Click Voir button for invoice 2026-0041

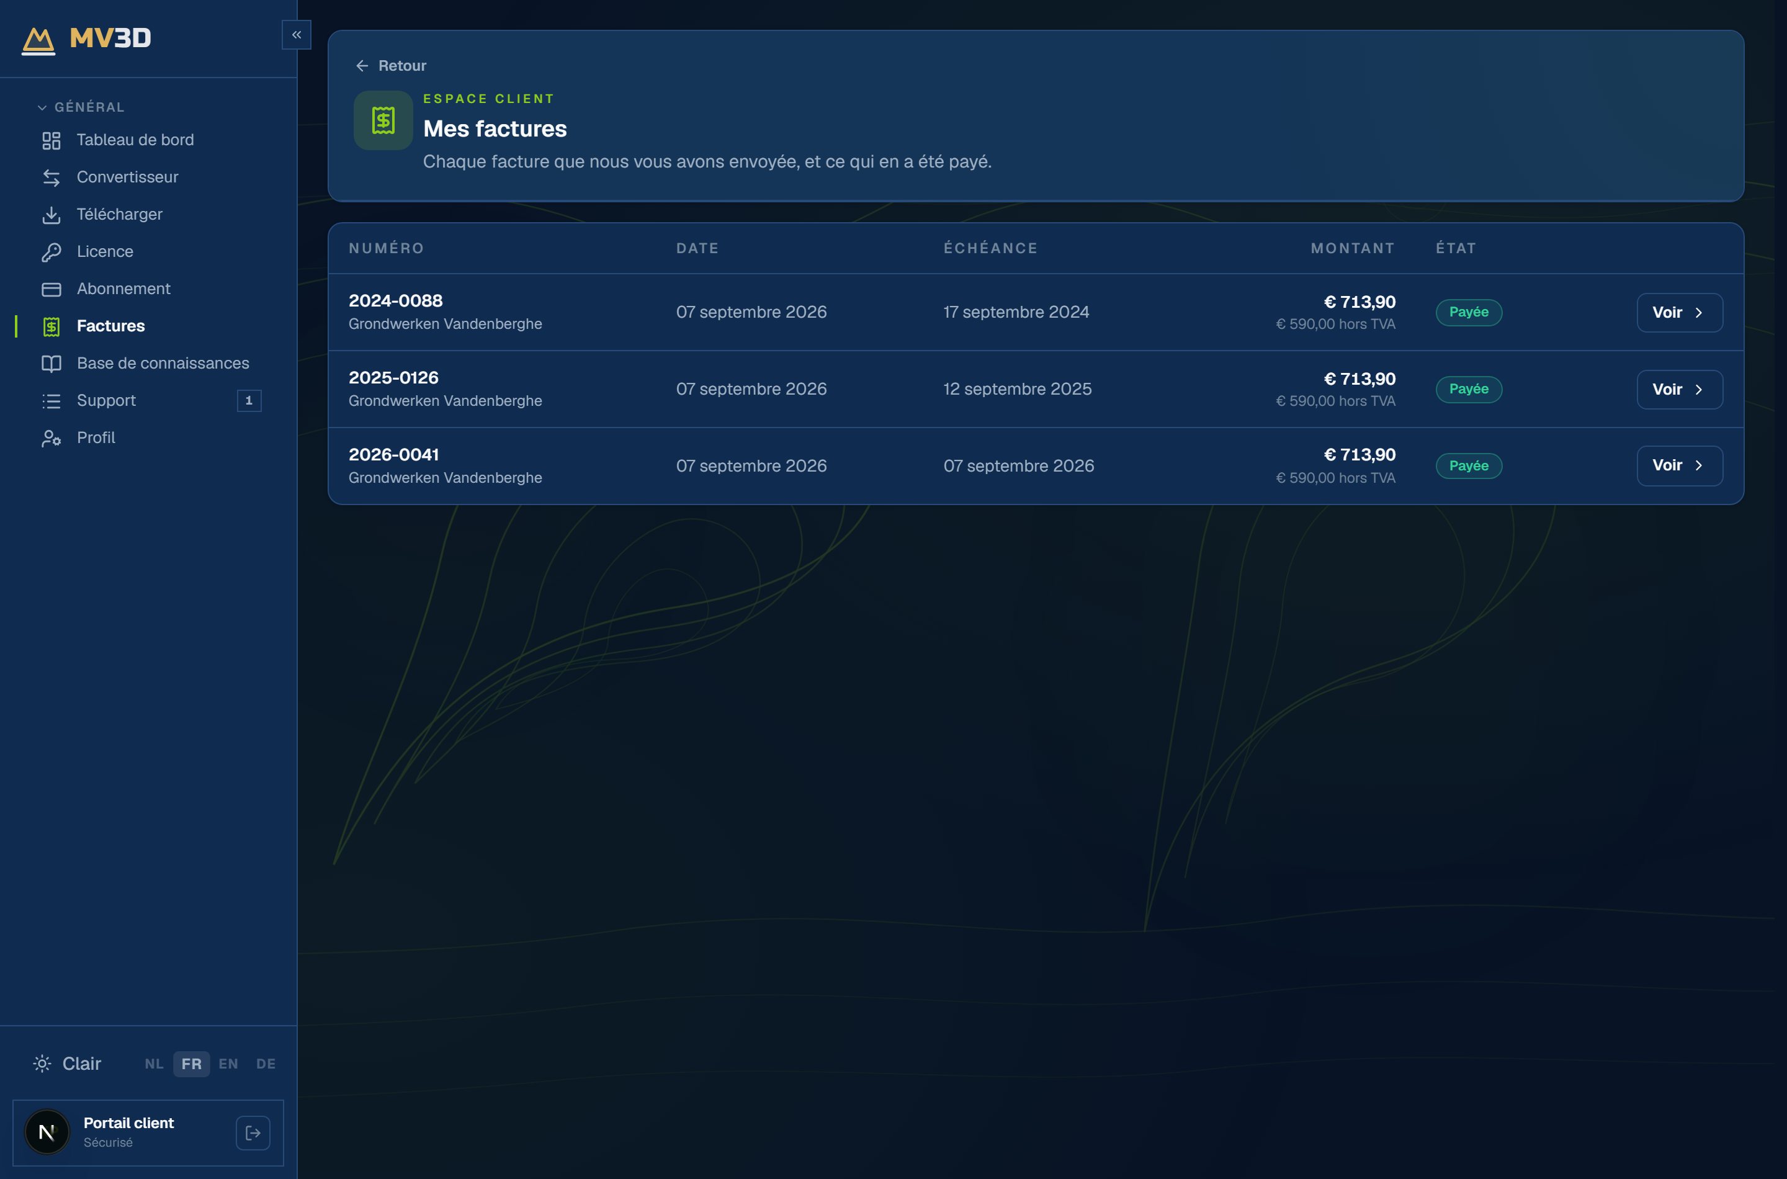click(x=1680, y=465)
